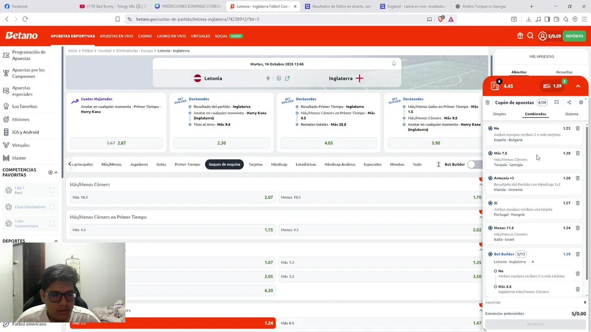Delete the España - Bulgaria bet

tap(578, 128)
